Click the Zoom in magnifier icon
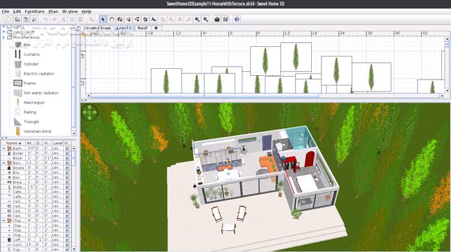This screenshot has height=252, width=451. click(197, 19)
